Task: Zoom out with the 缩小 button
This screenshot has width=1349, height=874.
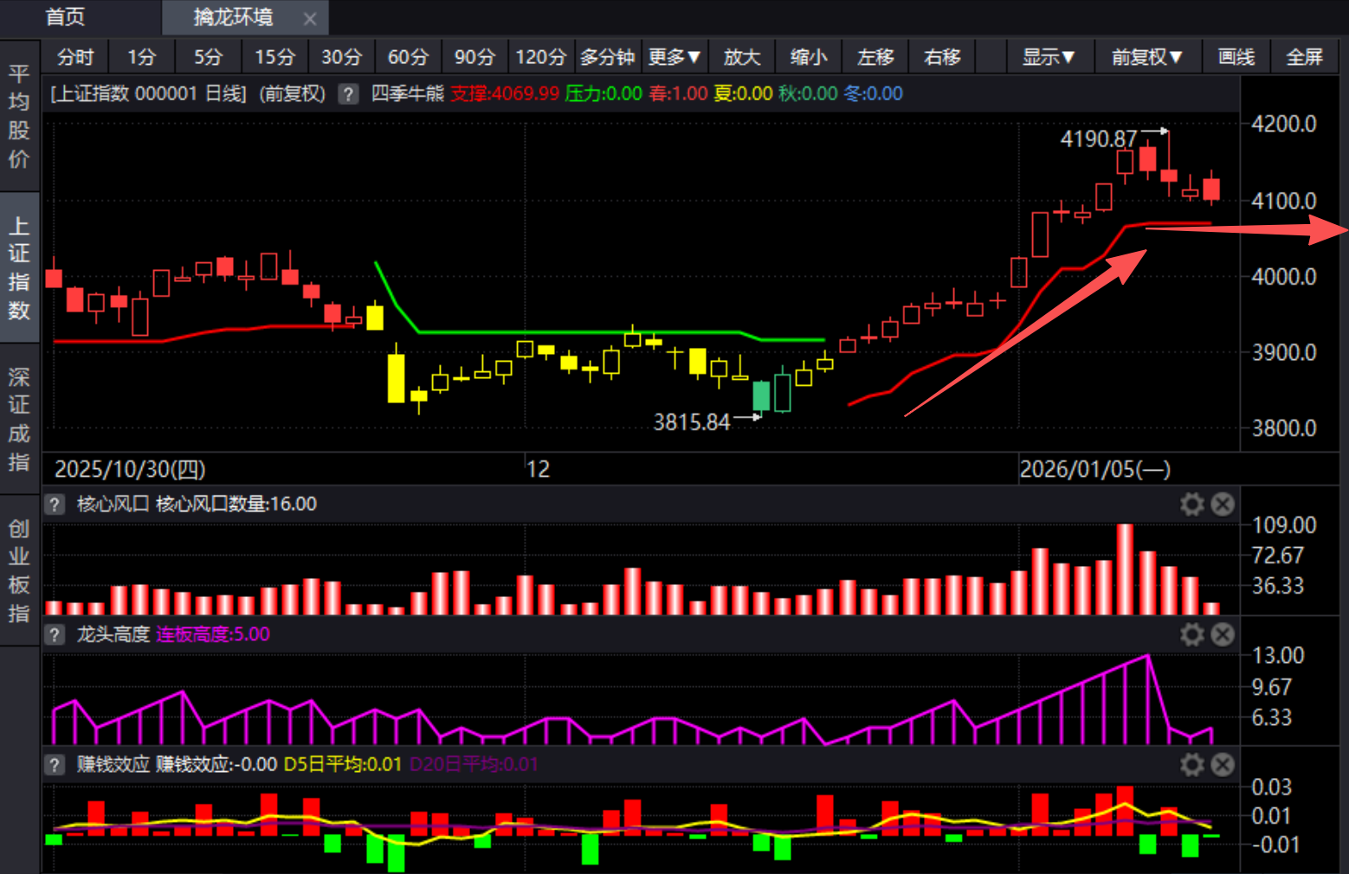Action: tap(809, 57)
